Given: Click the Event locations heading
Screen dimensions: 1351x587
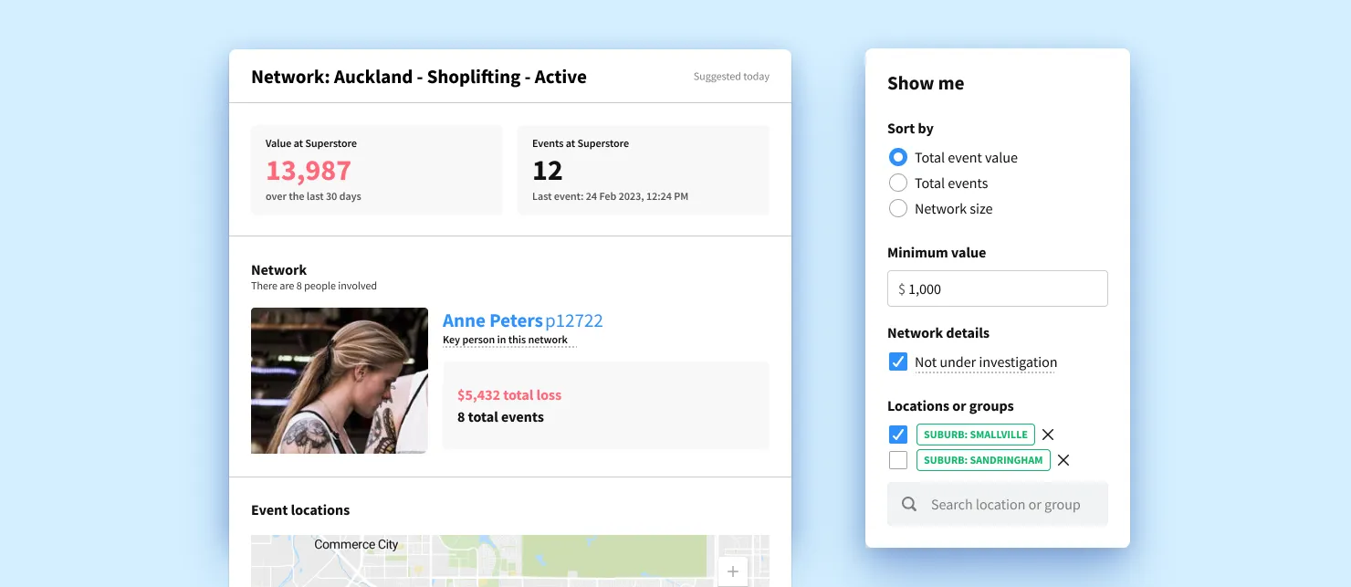Looking at the screenshot, I should coord(300,510).
